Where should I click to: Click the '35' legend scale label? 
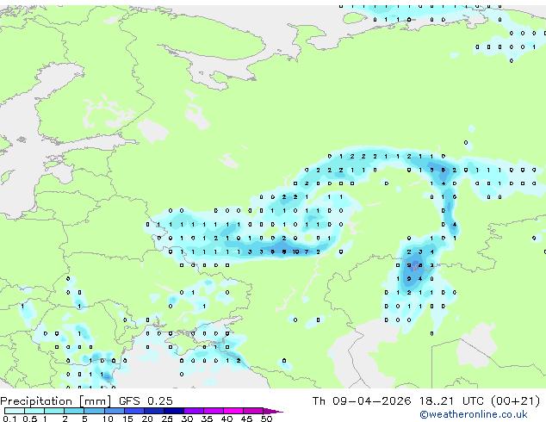(207, 419)
